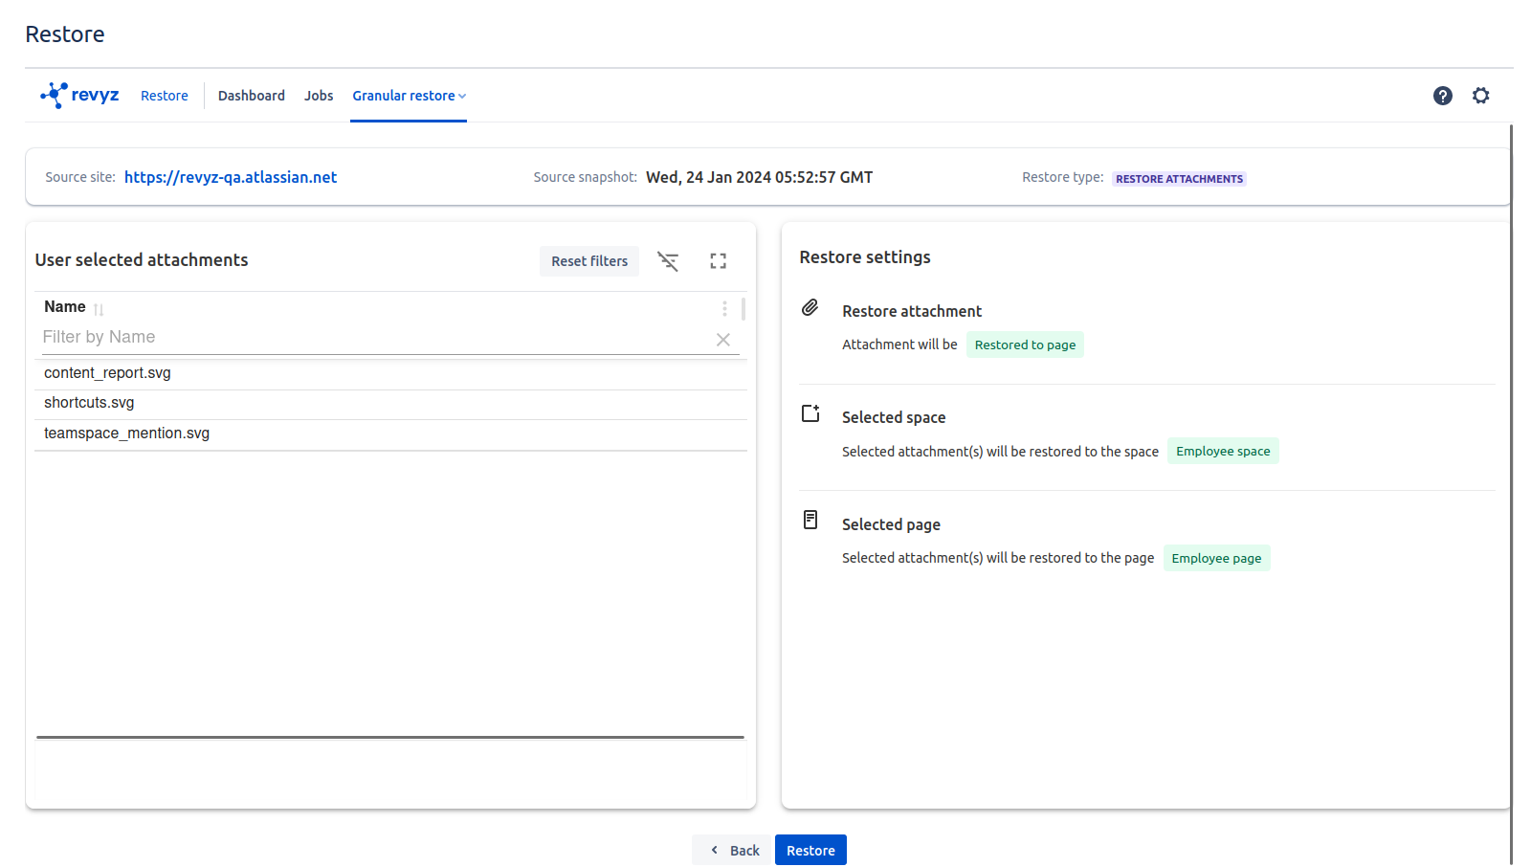Viewport: 1531px width, 867px height.
Task: Clear the Name filter with X icon
Action: coord(723,340)
